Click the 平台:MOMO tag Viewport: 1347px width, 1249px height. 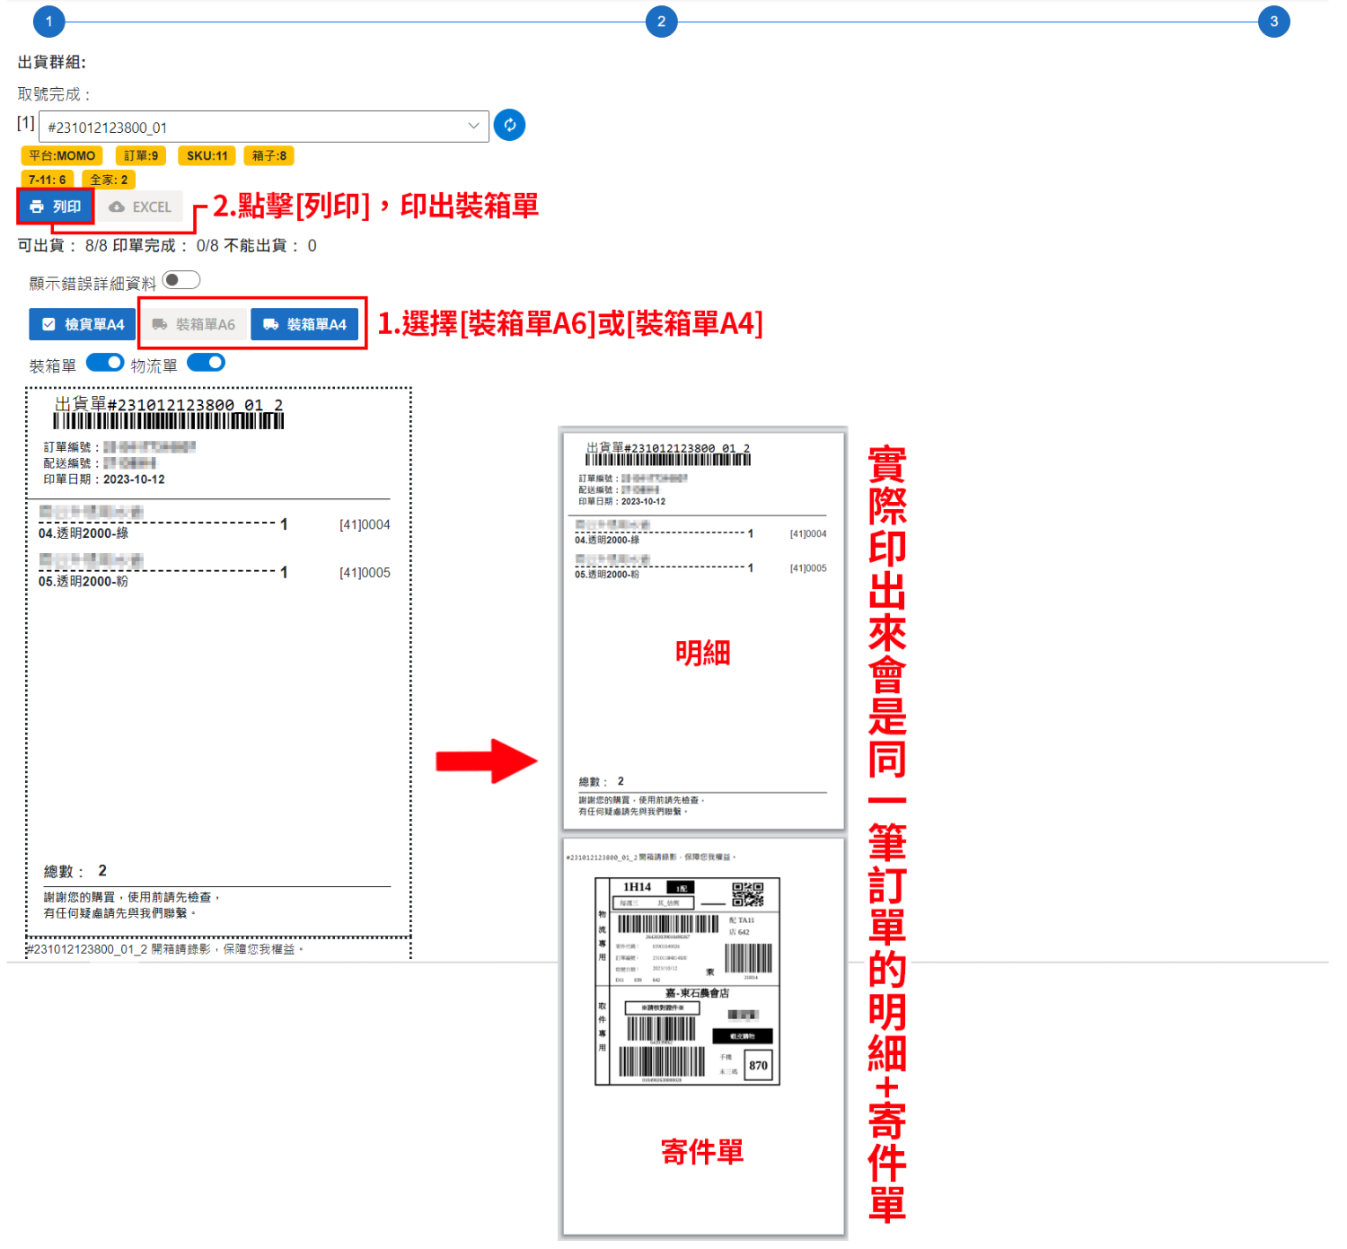62,155
